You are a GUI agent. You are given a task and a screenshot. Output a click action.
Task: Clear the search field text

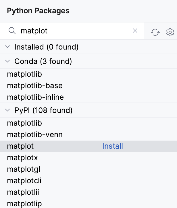point(135,31)
